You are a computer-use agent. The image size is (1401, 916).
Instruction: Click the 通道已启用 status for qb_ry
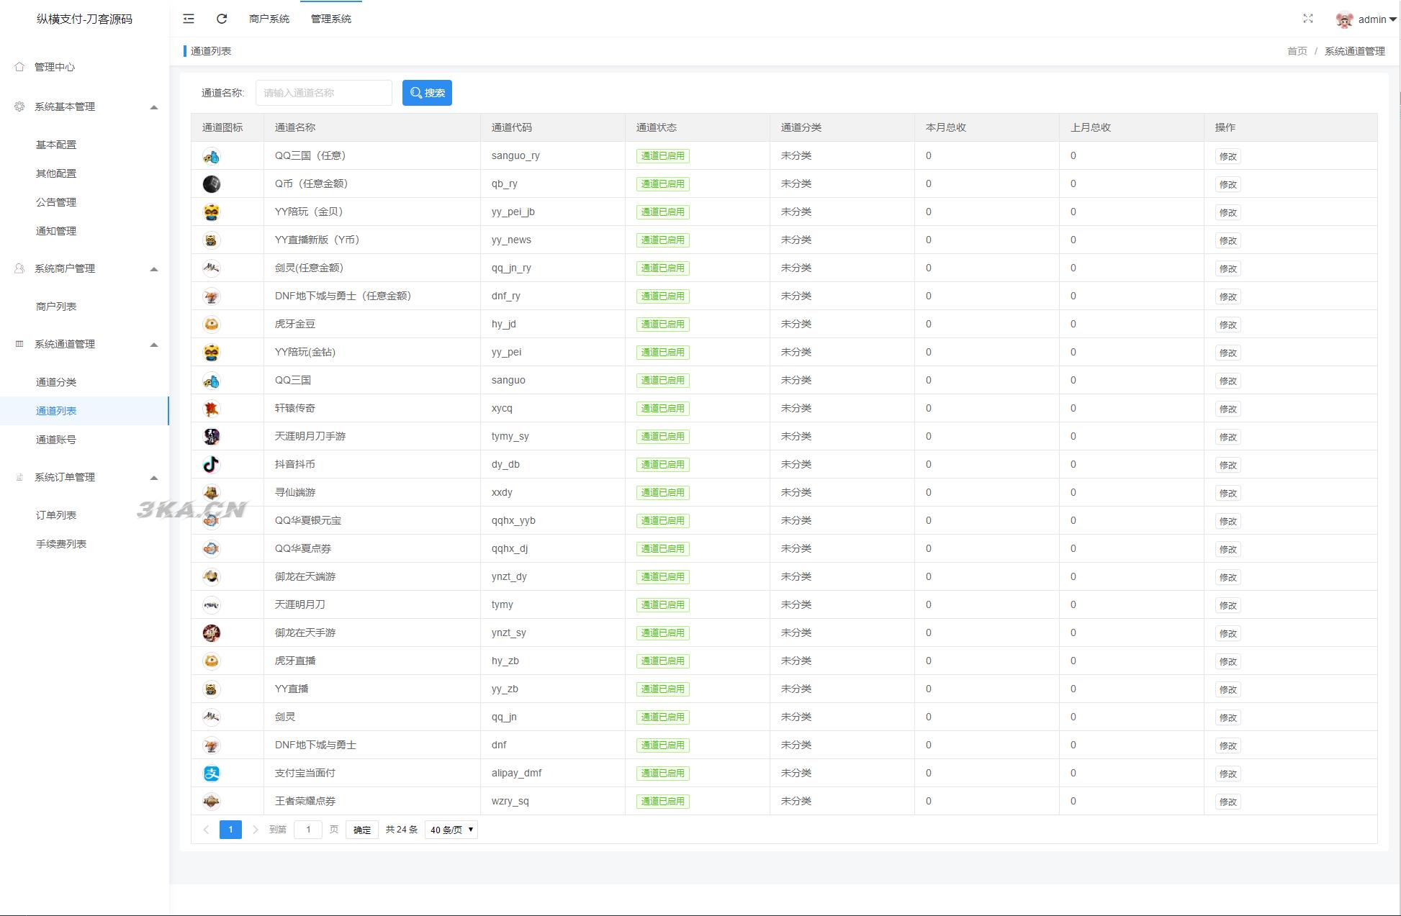[x=662, y=184]
